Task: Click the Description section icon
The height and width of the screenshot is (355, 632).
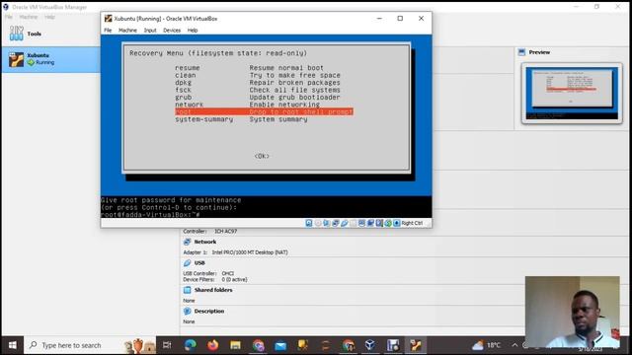Action: [187, 312]
